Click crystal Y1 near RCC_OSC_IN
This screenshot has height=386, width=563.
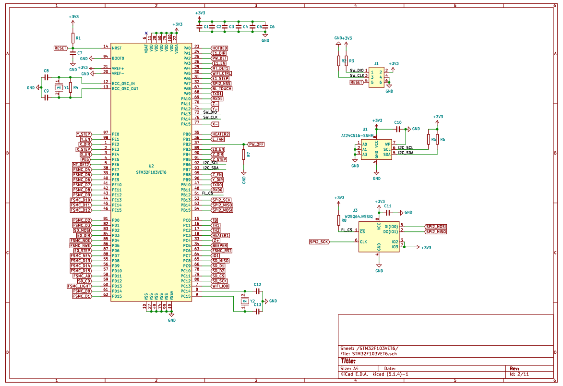(59, 87)
